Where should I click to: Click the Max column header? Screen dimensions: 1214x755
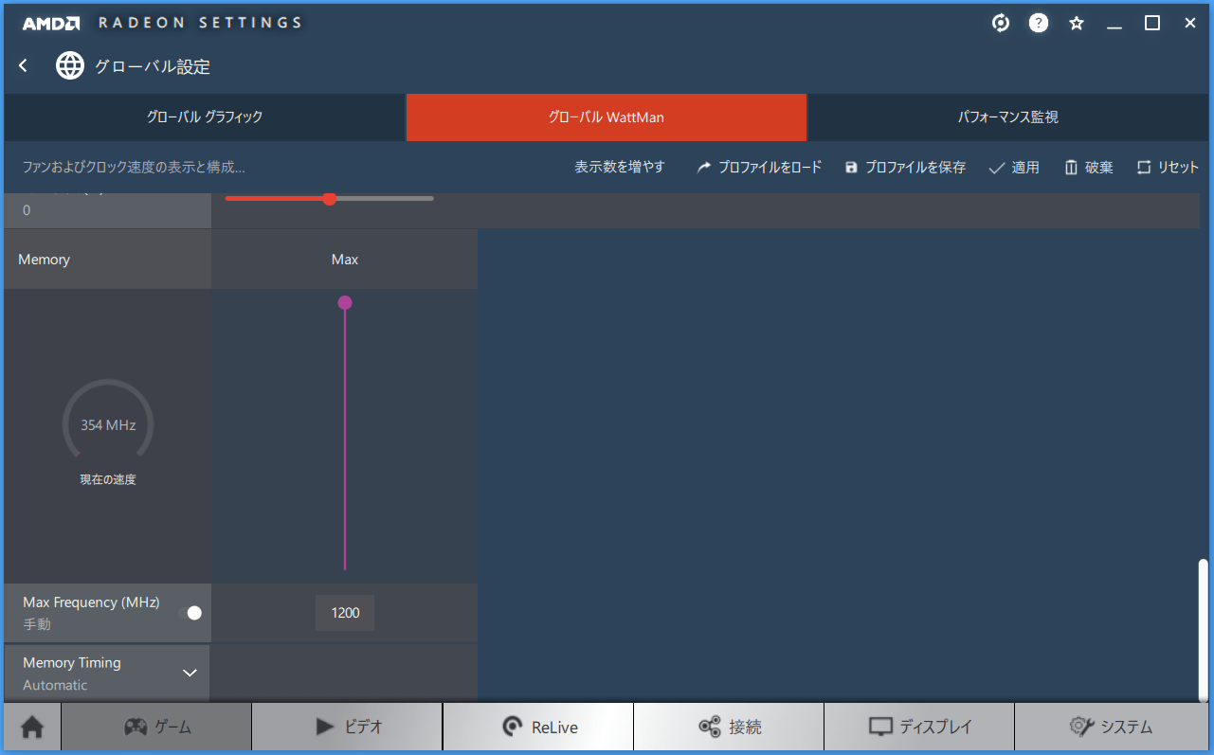[345, 260]
